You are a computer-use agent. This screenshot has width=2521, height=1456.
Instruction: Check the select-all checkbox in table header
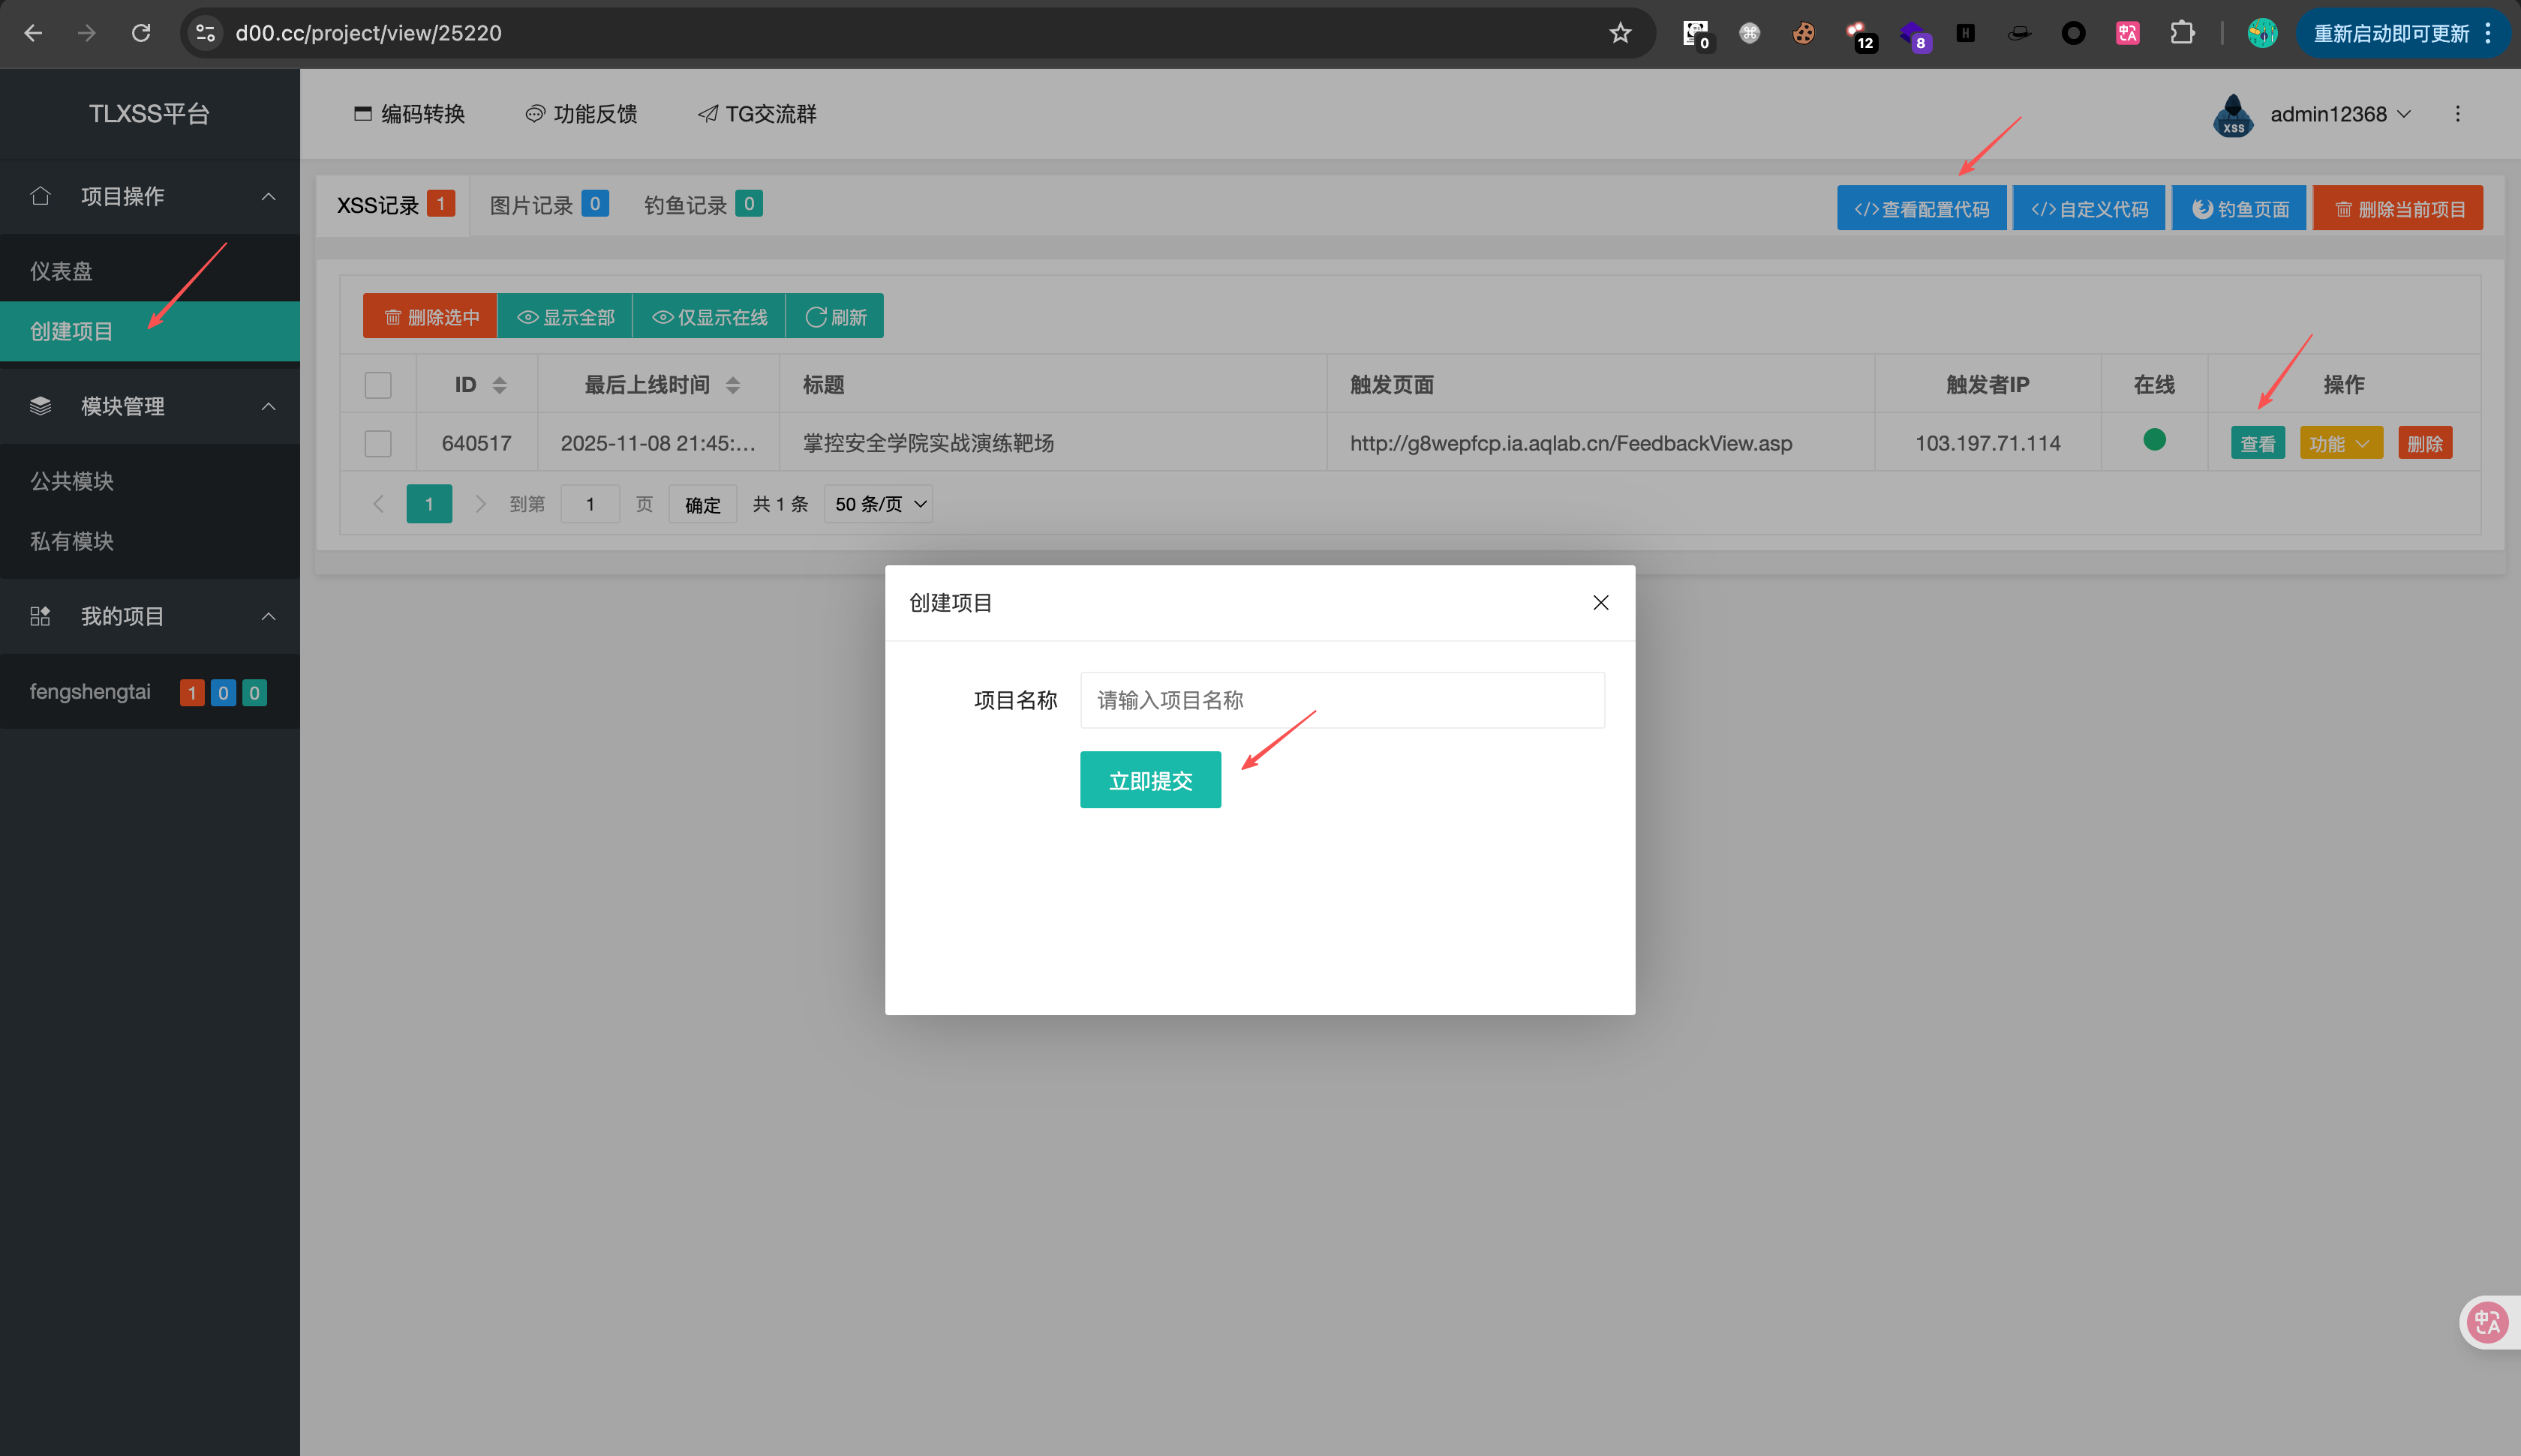(378, 385)
